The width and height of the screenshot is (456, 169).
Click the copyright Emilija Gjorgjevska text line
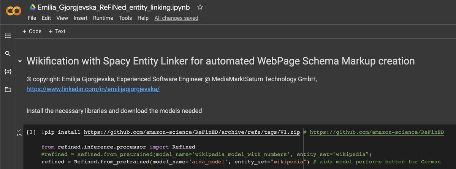coord(171,79)
